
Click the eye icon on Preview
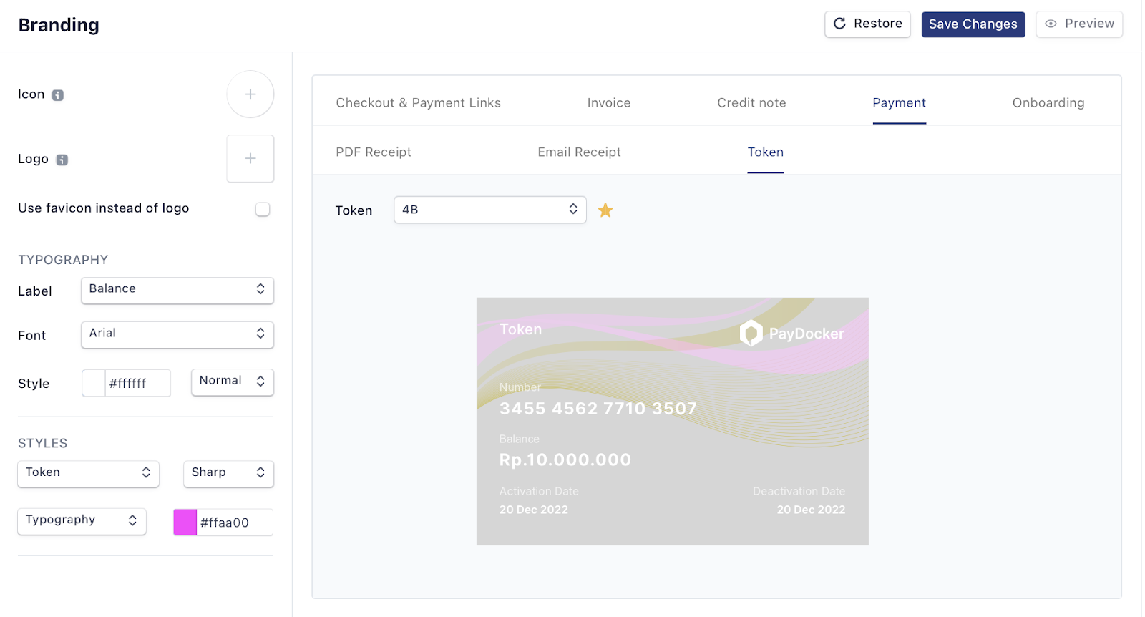(x=1051, y=24)
